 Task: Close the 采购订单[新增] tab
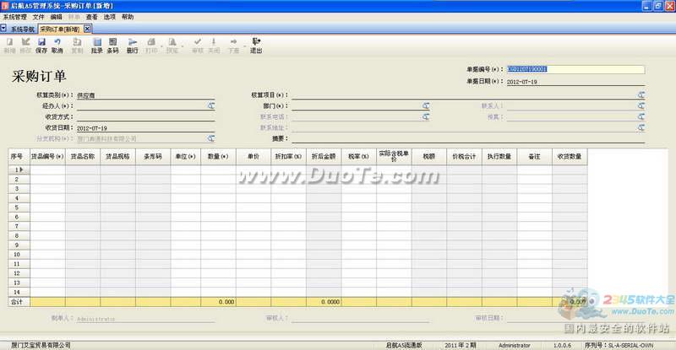pyautogui.click(x=87, y=28)
